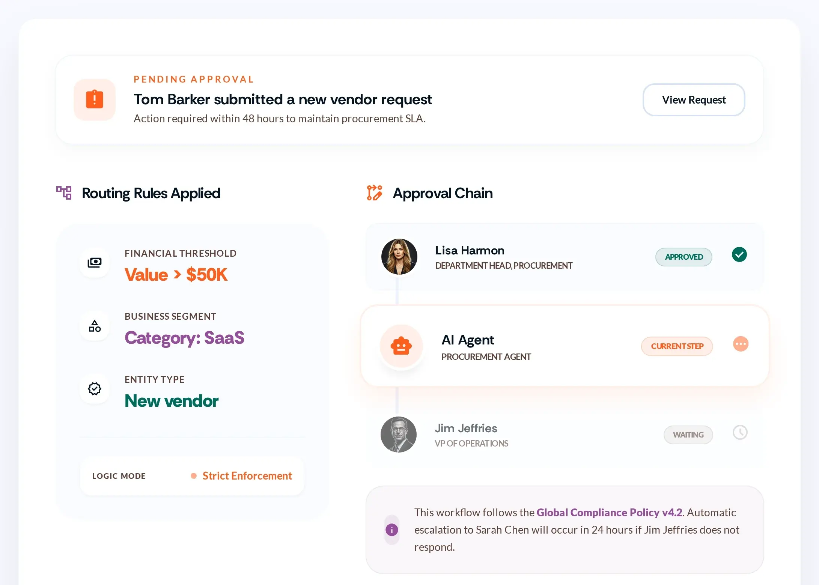The height and width of the screenshot is (585, 819).
Task: Select the Category: SaaS rule
Action: pyautogui.click(x=184, y=338)
